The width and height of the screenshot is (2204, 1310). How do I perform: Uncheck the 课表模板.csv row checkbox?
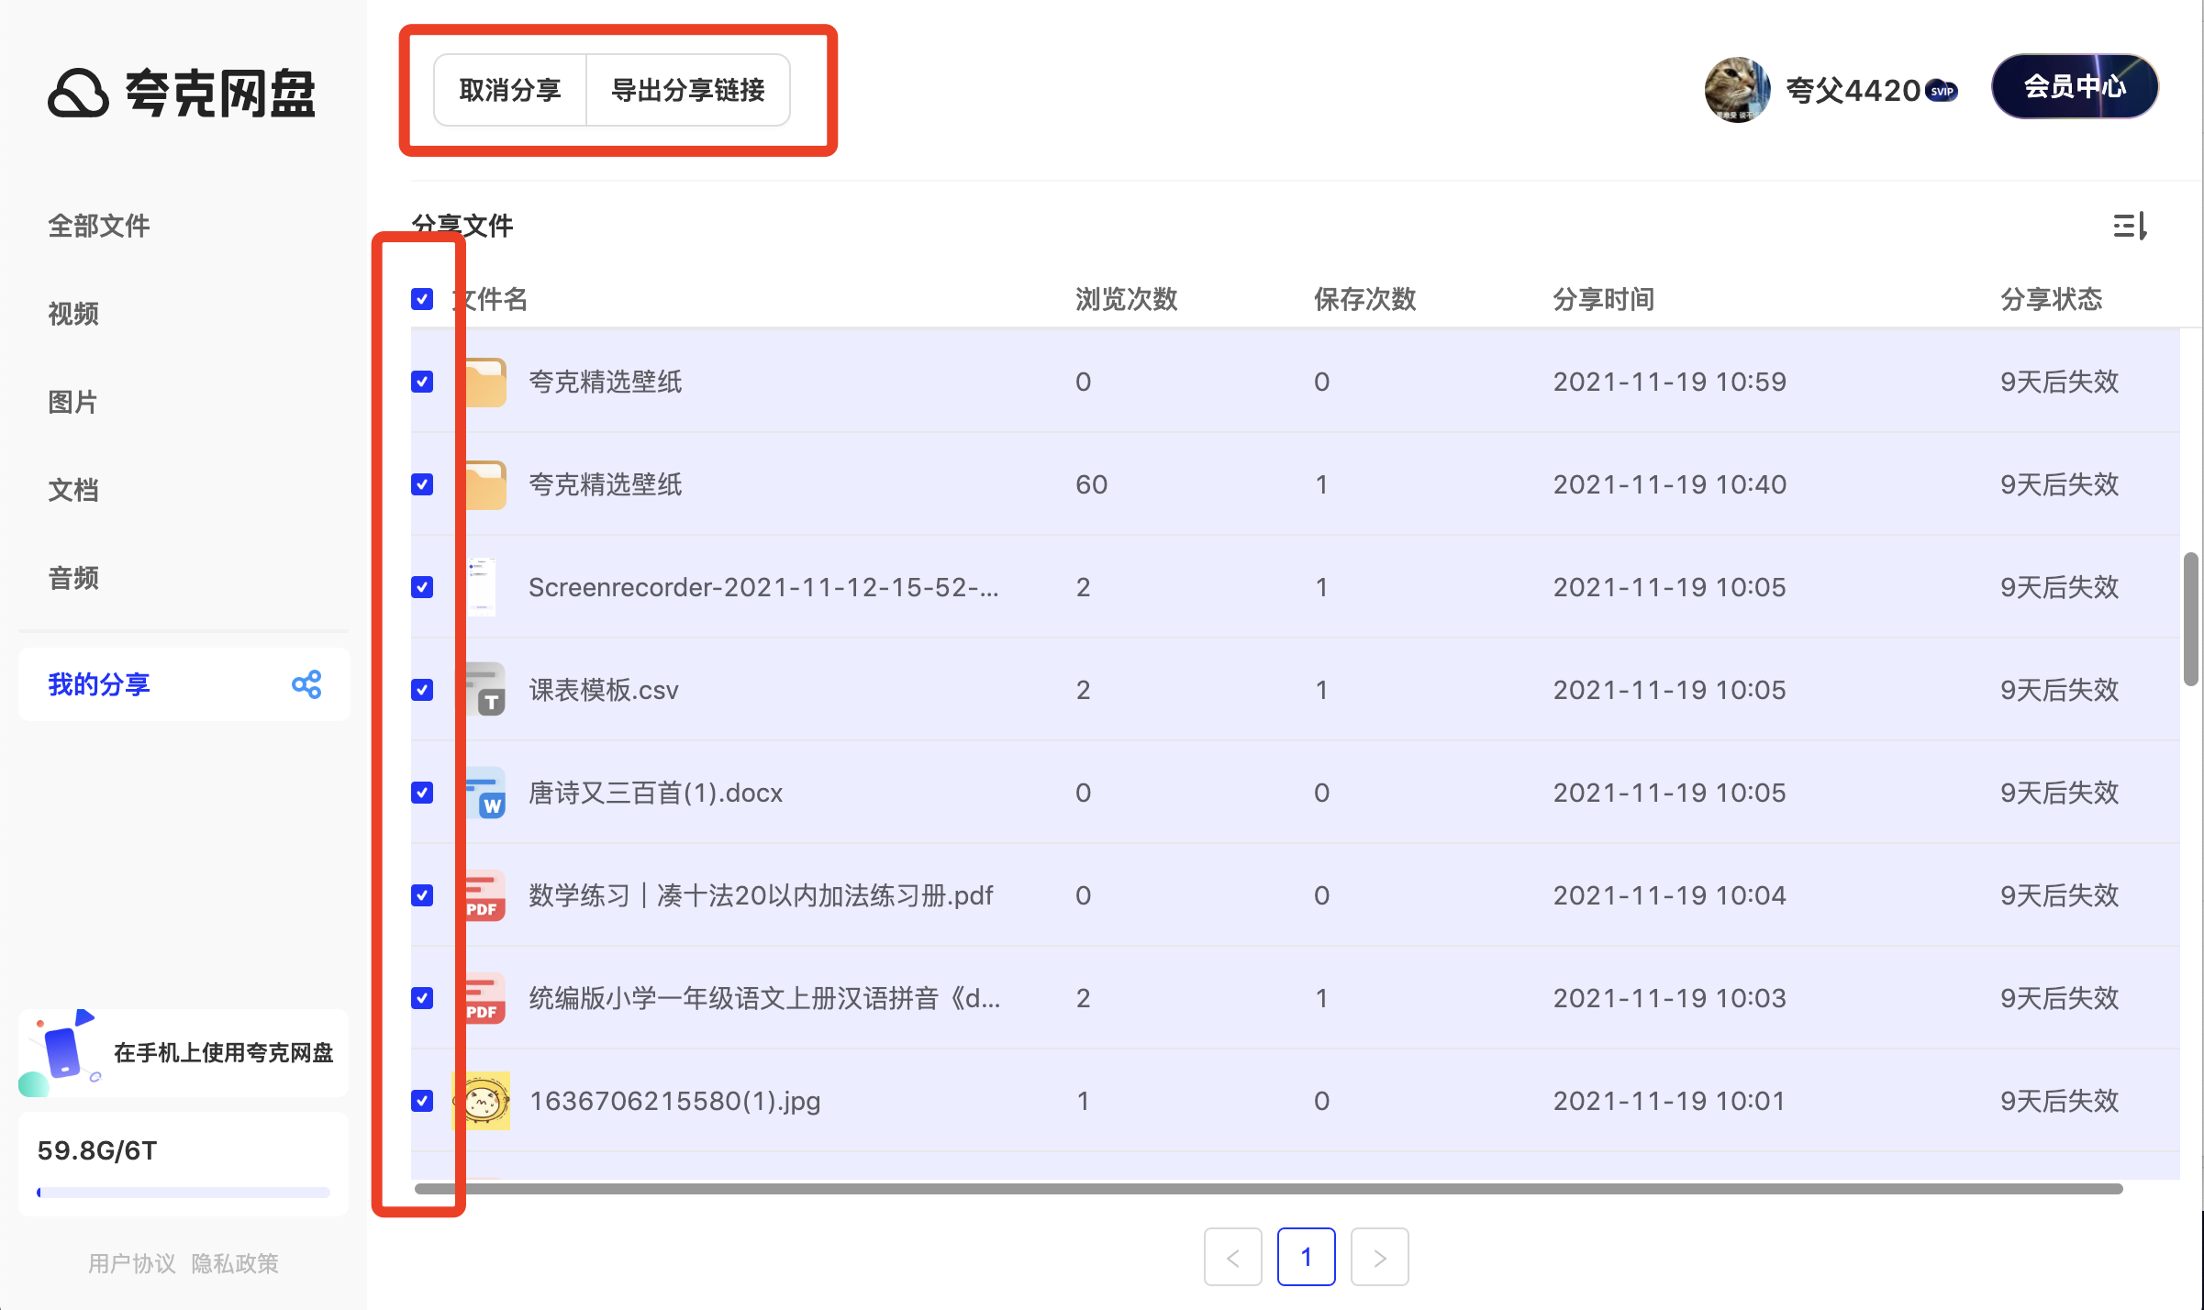[422, 690]
